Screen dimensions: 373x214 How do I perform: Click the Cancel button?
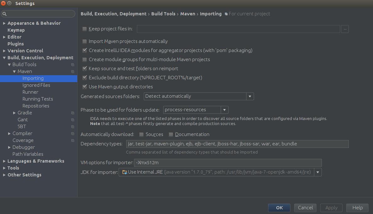[305, 208]
